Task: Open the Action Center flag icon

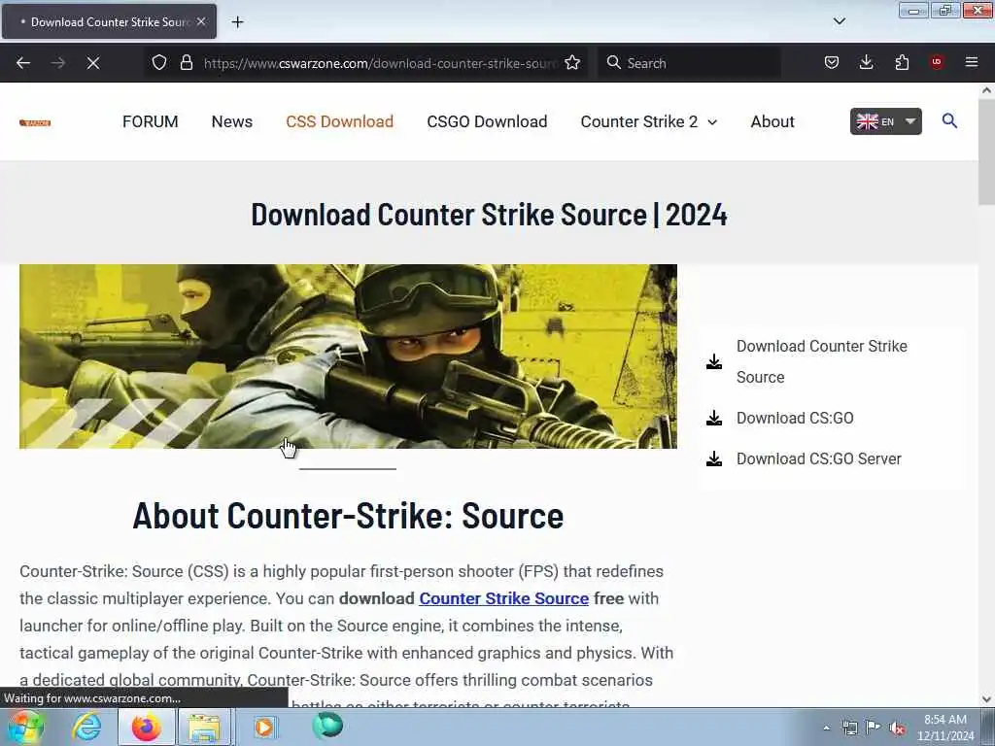Action: point(874,728)
